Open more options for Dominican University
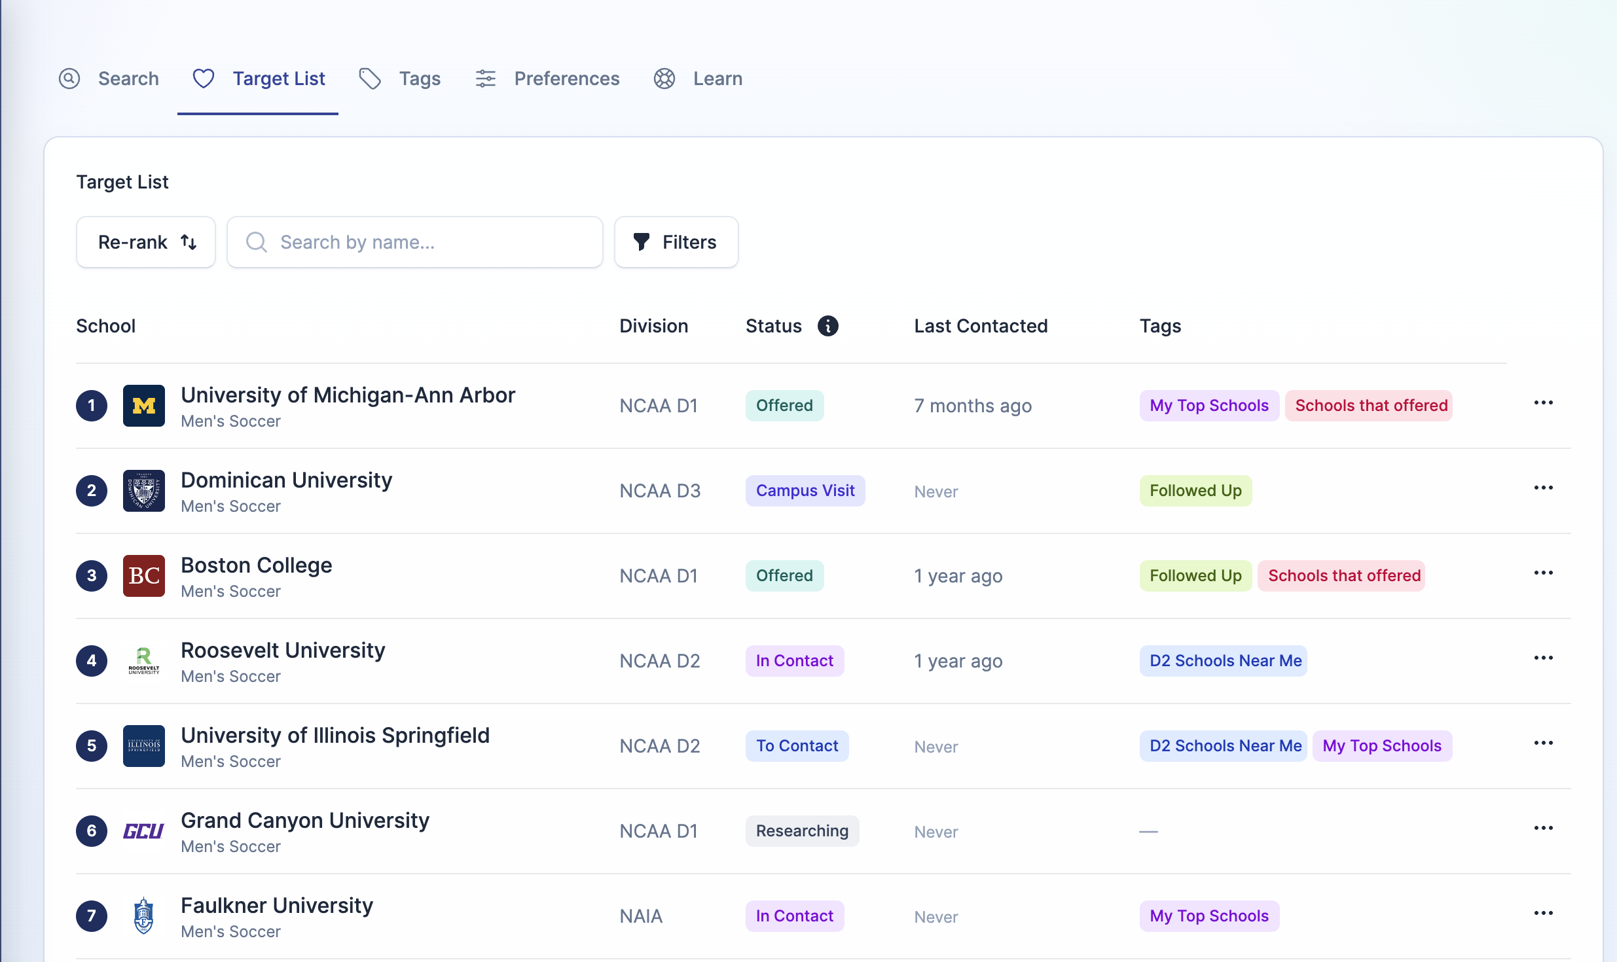The height and width of the screenshot is (962, 1617). point(1544,488)
